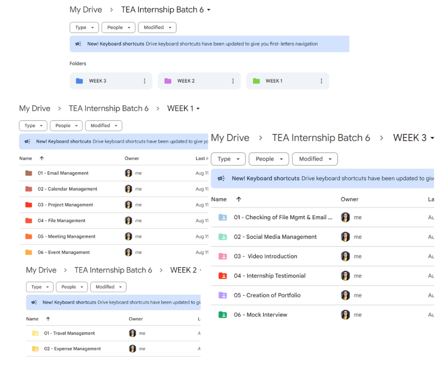442x370 pixels.
Task: Click the megaphone icon in the WEEK 3 banner
Action: (x=221, y=178)
